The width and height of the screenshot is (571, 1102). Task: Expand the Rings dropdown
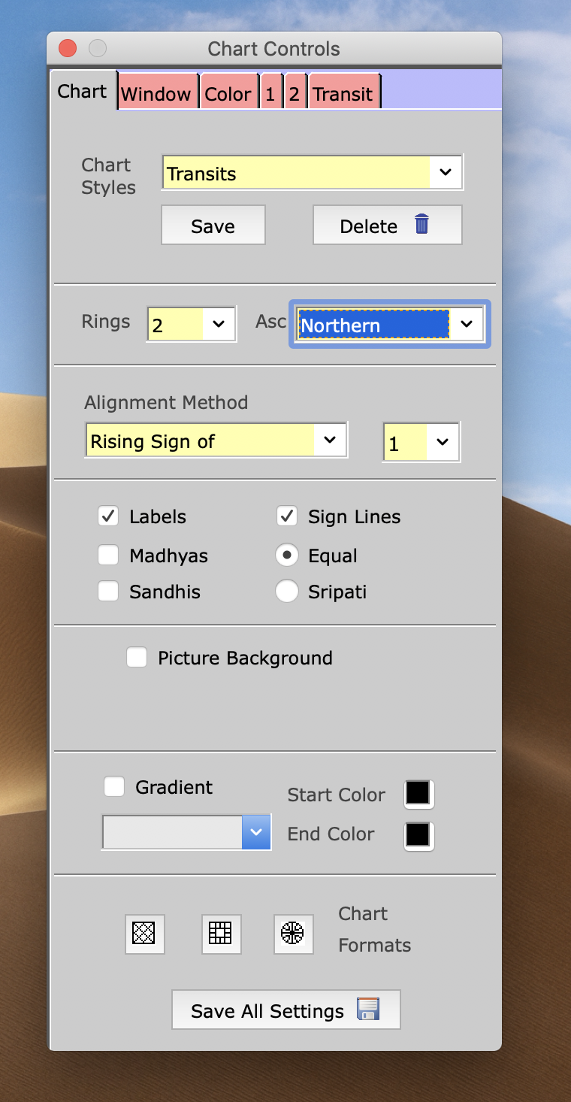coord(191,324)
